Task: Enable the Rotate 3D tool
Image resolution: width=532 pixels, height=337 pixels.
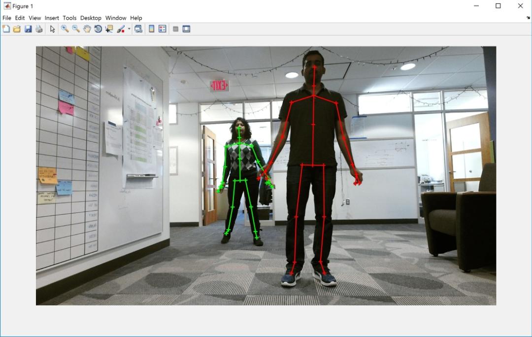Action: [98, 29]
